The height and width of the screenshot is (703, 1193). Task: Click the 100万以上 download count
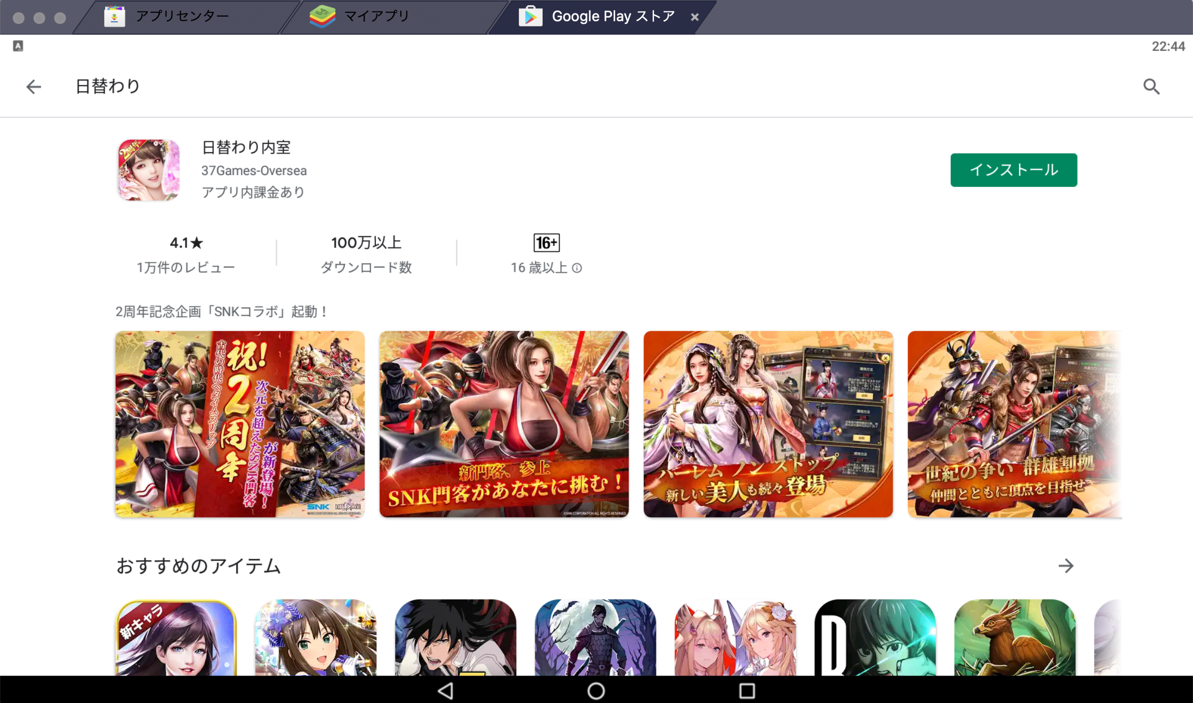coord(367,243)
